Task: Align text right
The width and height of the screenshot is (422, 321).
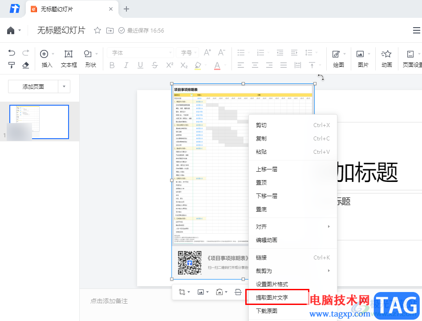Action: [x=269, y=65]
